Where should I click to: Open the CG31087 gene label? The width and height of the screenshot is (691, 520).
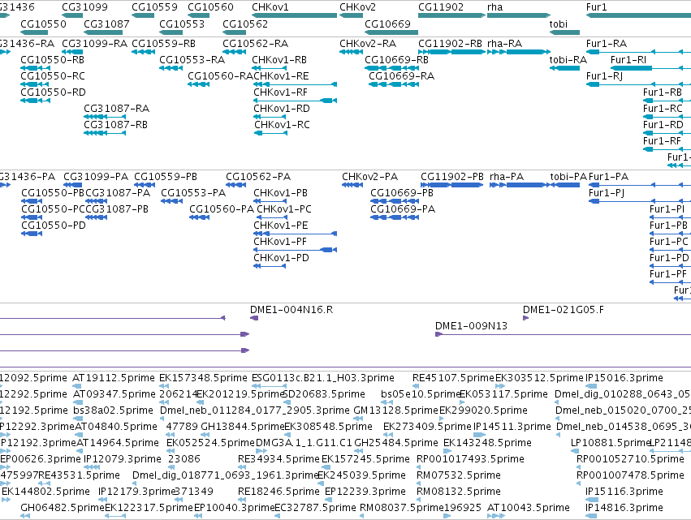pos(106,24)
